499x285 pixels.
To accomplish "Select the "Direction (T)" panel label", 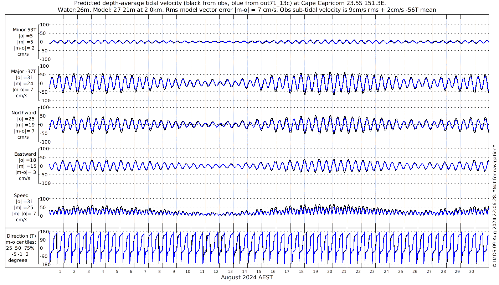I will click(x=22, y=236).
